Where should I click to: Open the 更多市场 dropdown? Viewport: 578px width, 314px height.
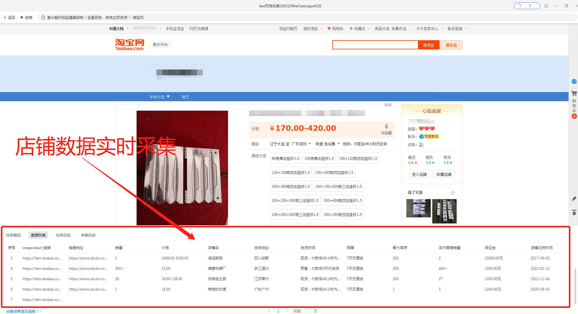click(x=161, y=44)
